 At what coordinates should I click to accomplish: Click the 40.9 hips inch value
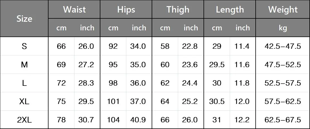tap(138, 120)
